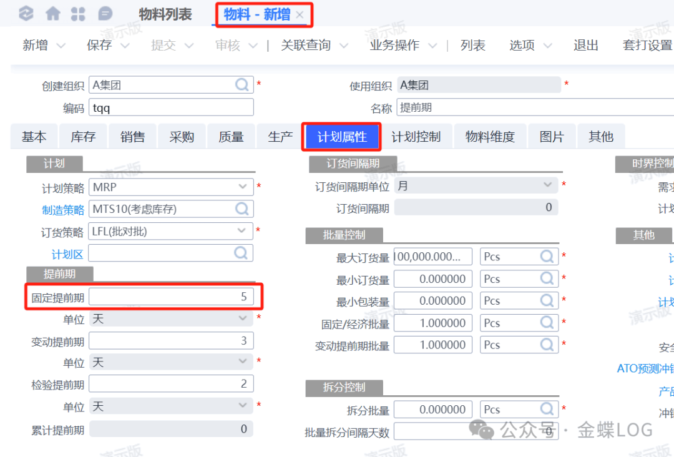Switch to the 计划控制 tab
674x457 pixels.
pyautogui.click(x=416, y=137)
